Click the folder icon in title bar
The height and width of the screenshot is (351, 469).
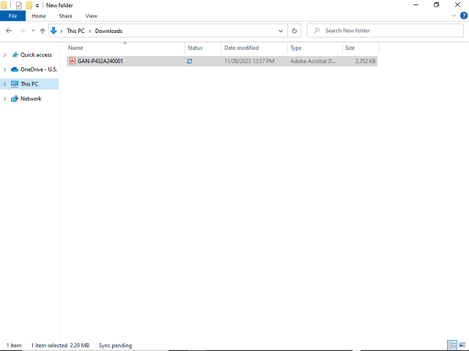click(x=4, y=5)
